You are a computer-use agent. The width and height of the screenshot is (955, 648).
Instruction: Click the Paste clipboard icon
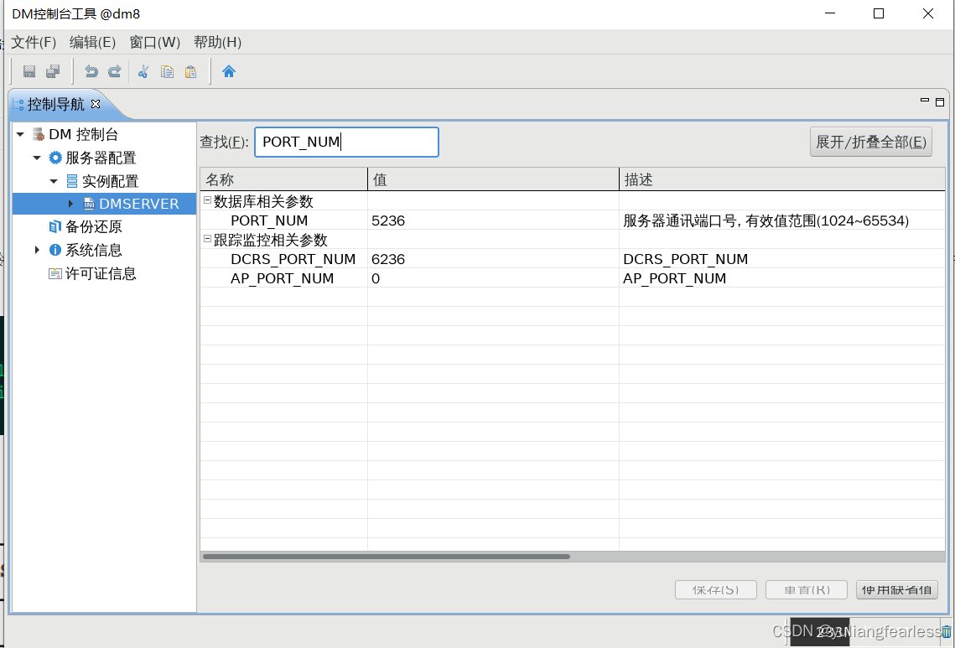[x=190, y=70]
